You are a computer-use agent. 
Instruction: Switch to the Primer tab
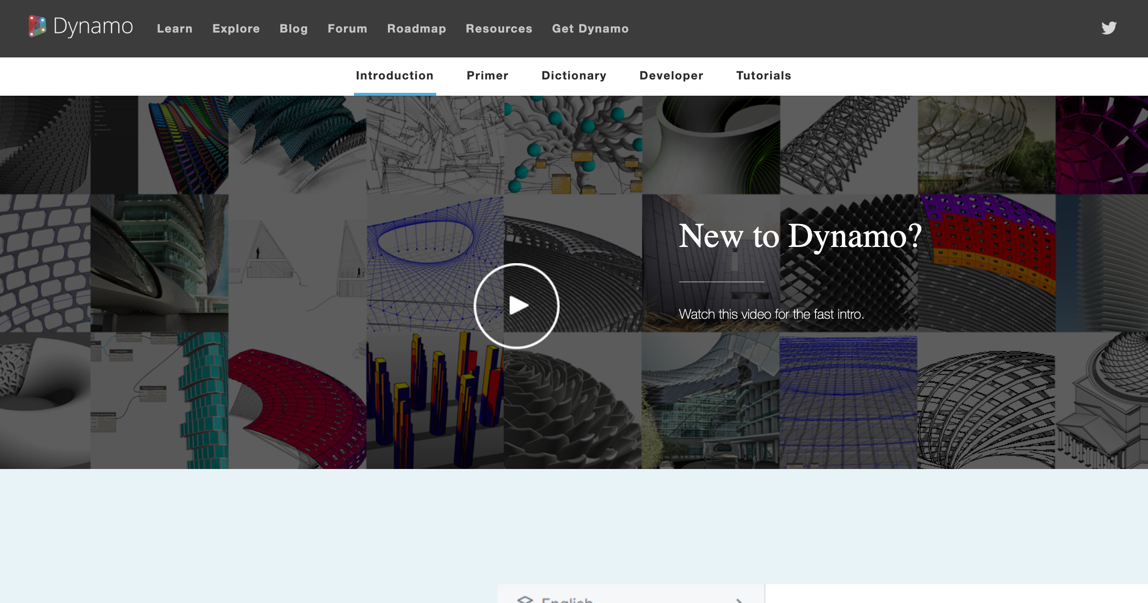point(487,76)
